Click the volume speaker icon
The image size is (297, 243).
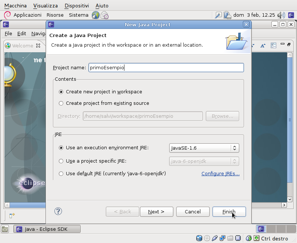pyautogui.click(x=281, y=15)
